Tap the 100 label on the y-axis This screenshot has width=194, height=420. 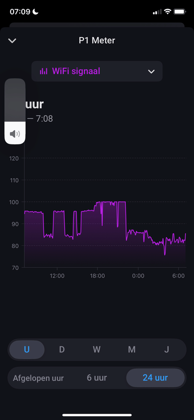(x=14, y=202)
